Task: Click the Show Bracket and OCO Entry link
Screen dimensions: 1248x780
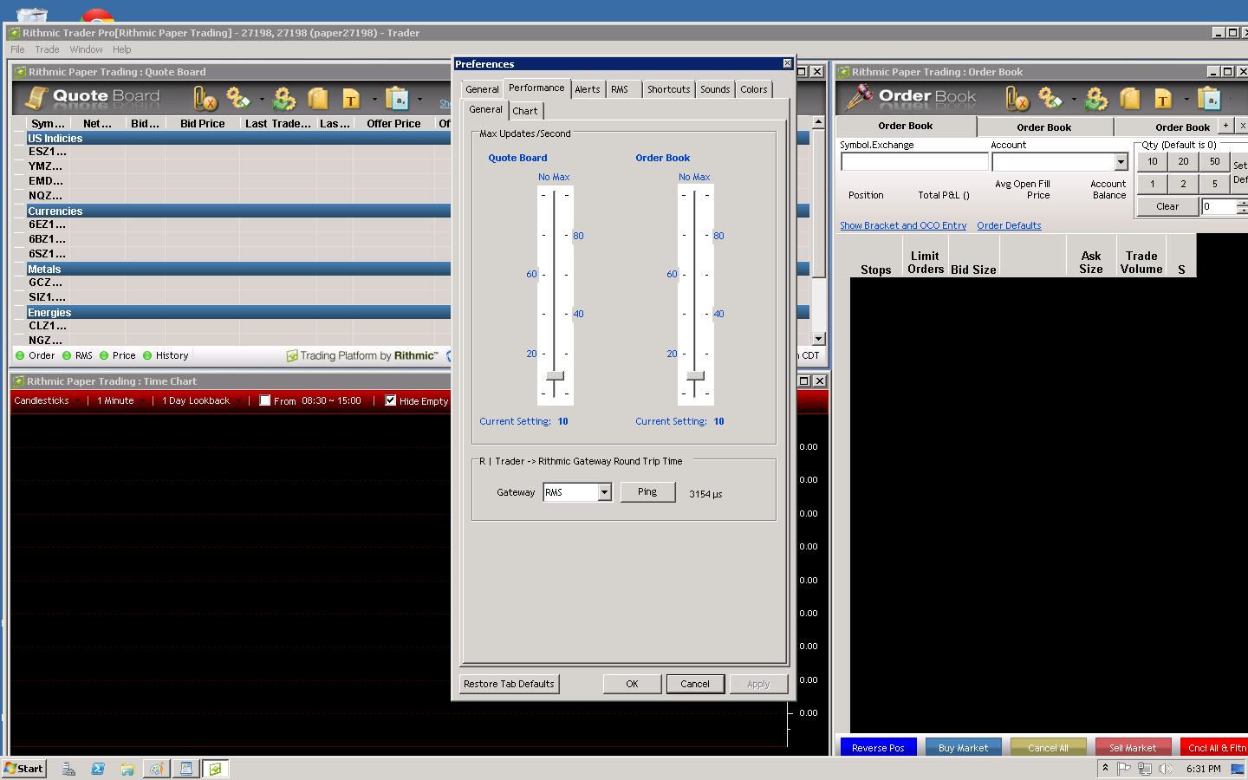Action: click(x=903, y=225)
